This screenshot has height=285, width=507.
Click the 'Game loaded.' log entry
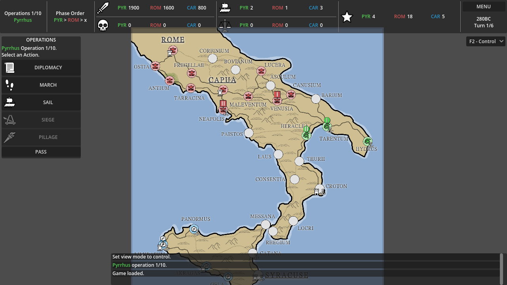(128, 274)
